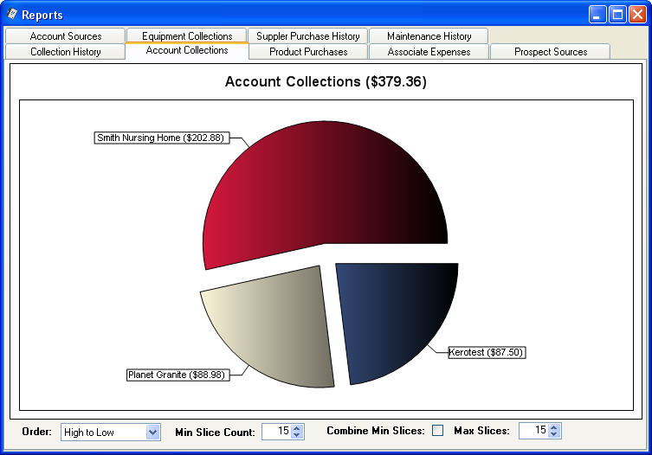Select the Kerotest ($87.50) label
Screen dimensions: 652x455
487,352
